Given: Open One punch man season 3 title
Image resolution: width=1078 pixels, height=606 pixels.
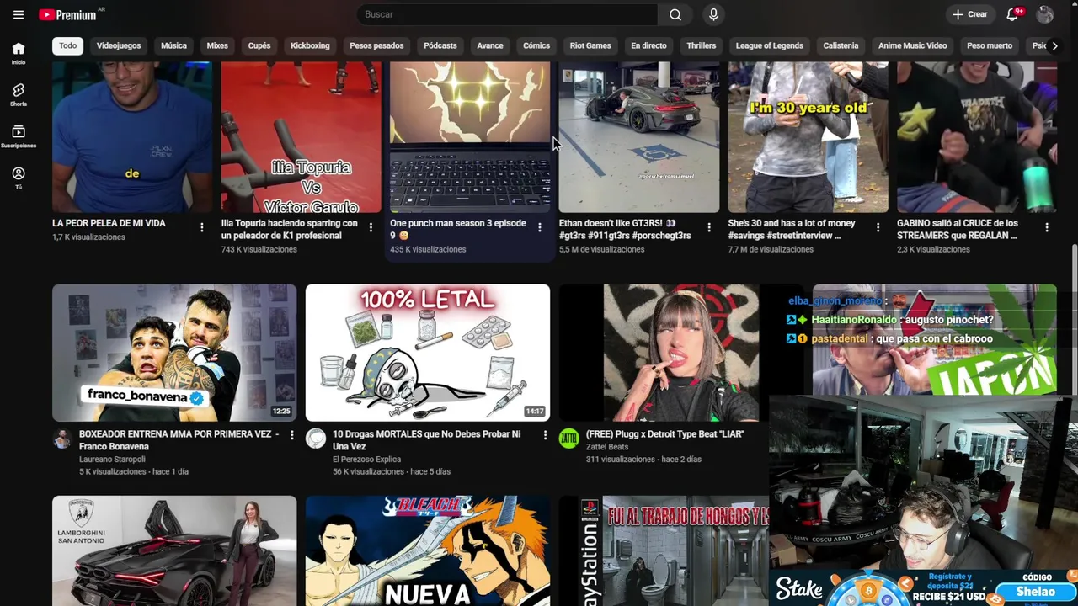Looking at the screenshot, I should 458,229.
